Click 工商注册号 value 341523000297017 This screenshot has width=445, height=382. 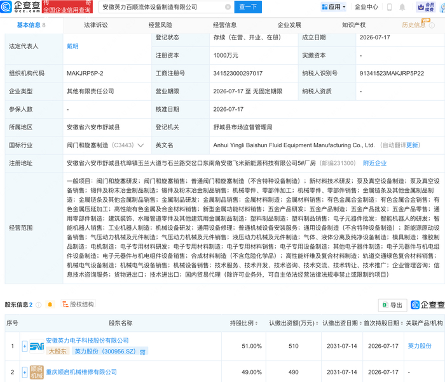click(238, 74)
